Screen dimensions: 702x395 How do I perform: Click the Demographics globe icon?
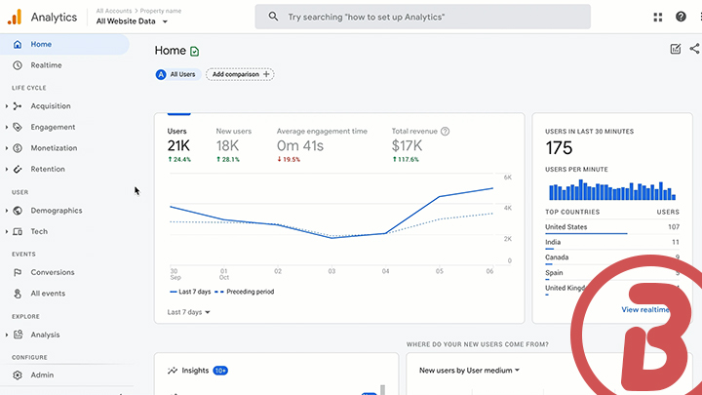click(x=18, y=211)
